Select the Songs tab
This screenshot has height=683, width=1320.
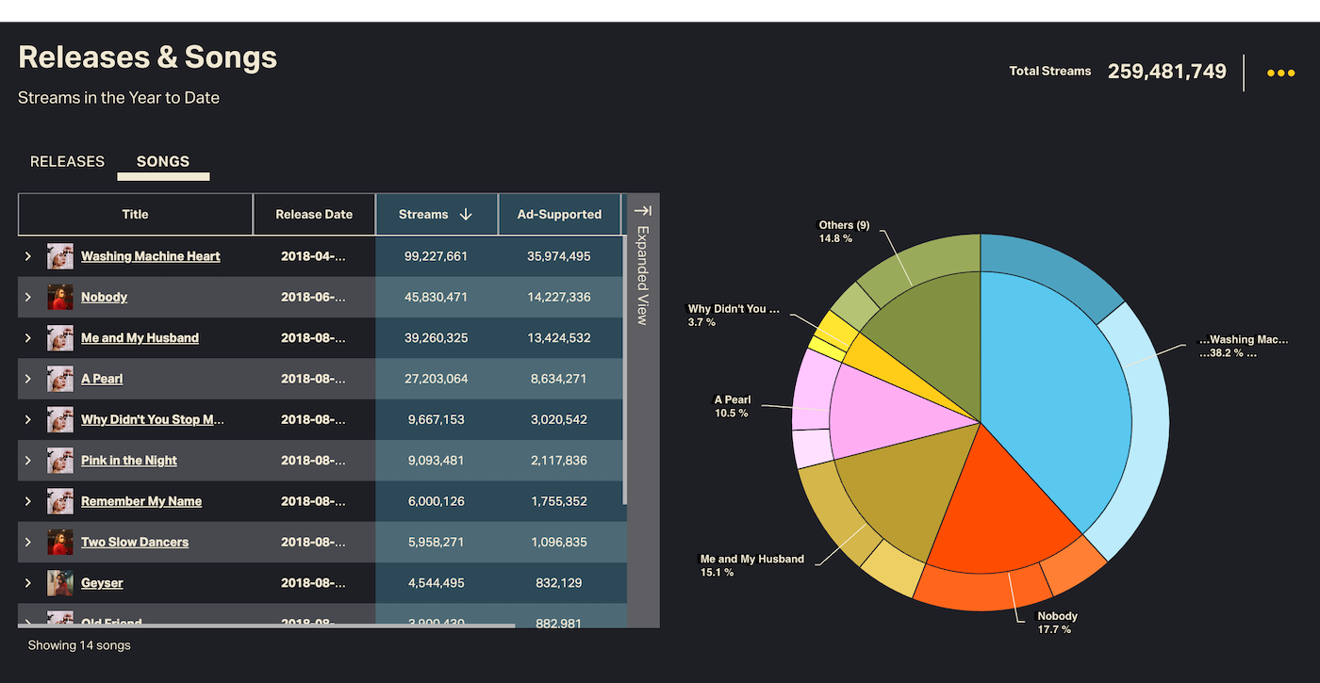point(163,161)
